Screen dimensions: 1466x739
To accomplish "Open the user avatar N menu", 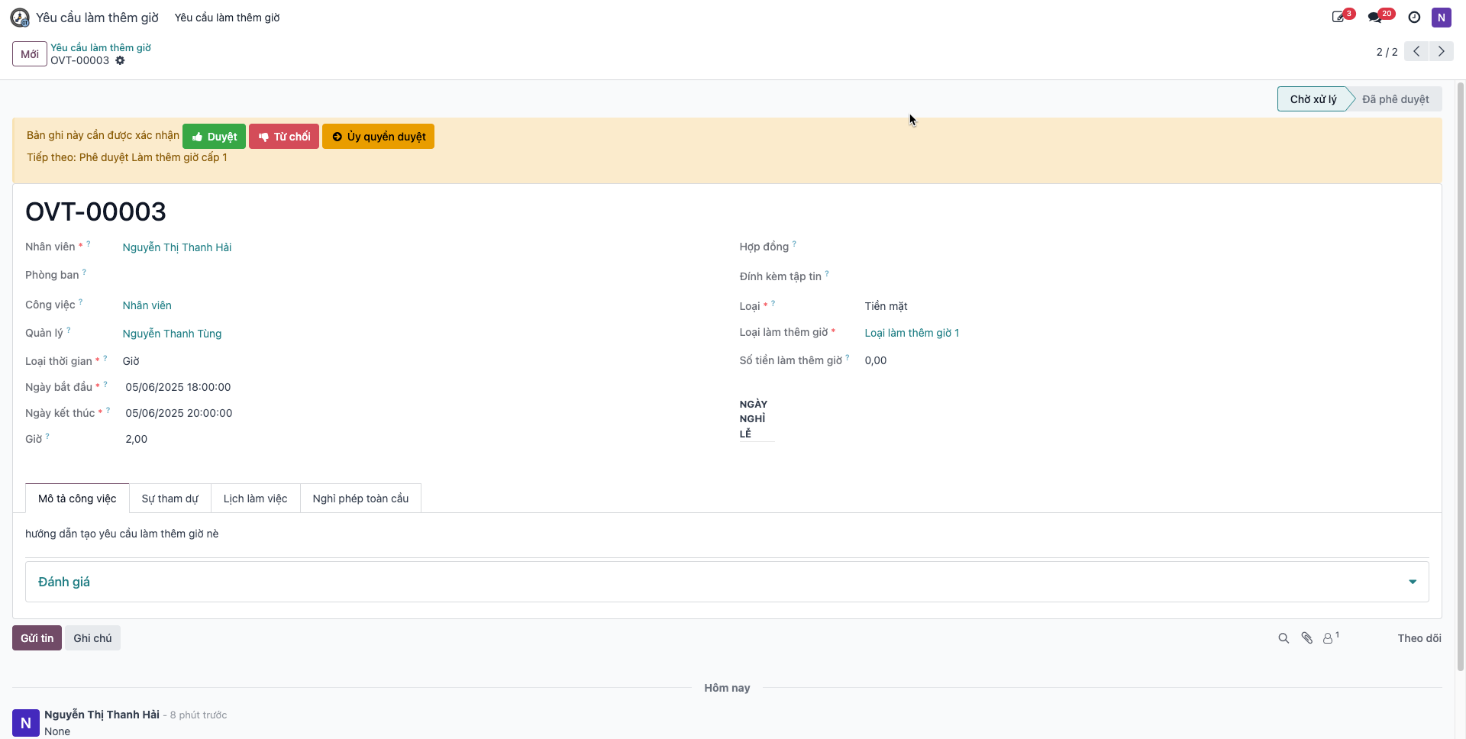I will (1441, 18).
